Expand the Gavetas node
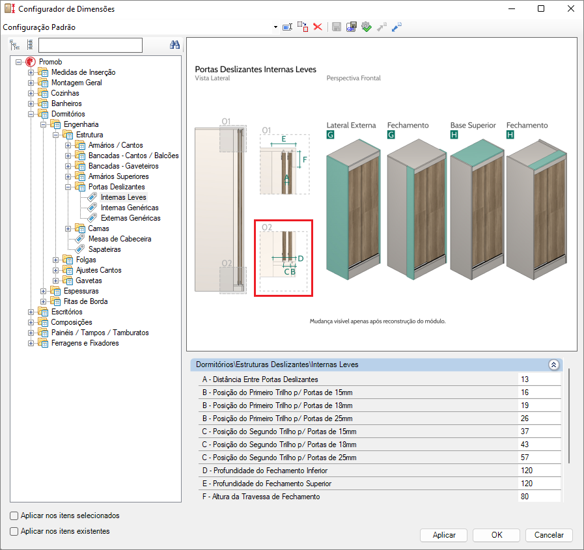This screenshot has height=550, width=584. click(55, 281)
